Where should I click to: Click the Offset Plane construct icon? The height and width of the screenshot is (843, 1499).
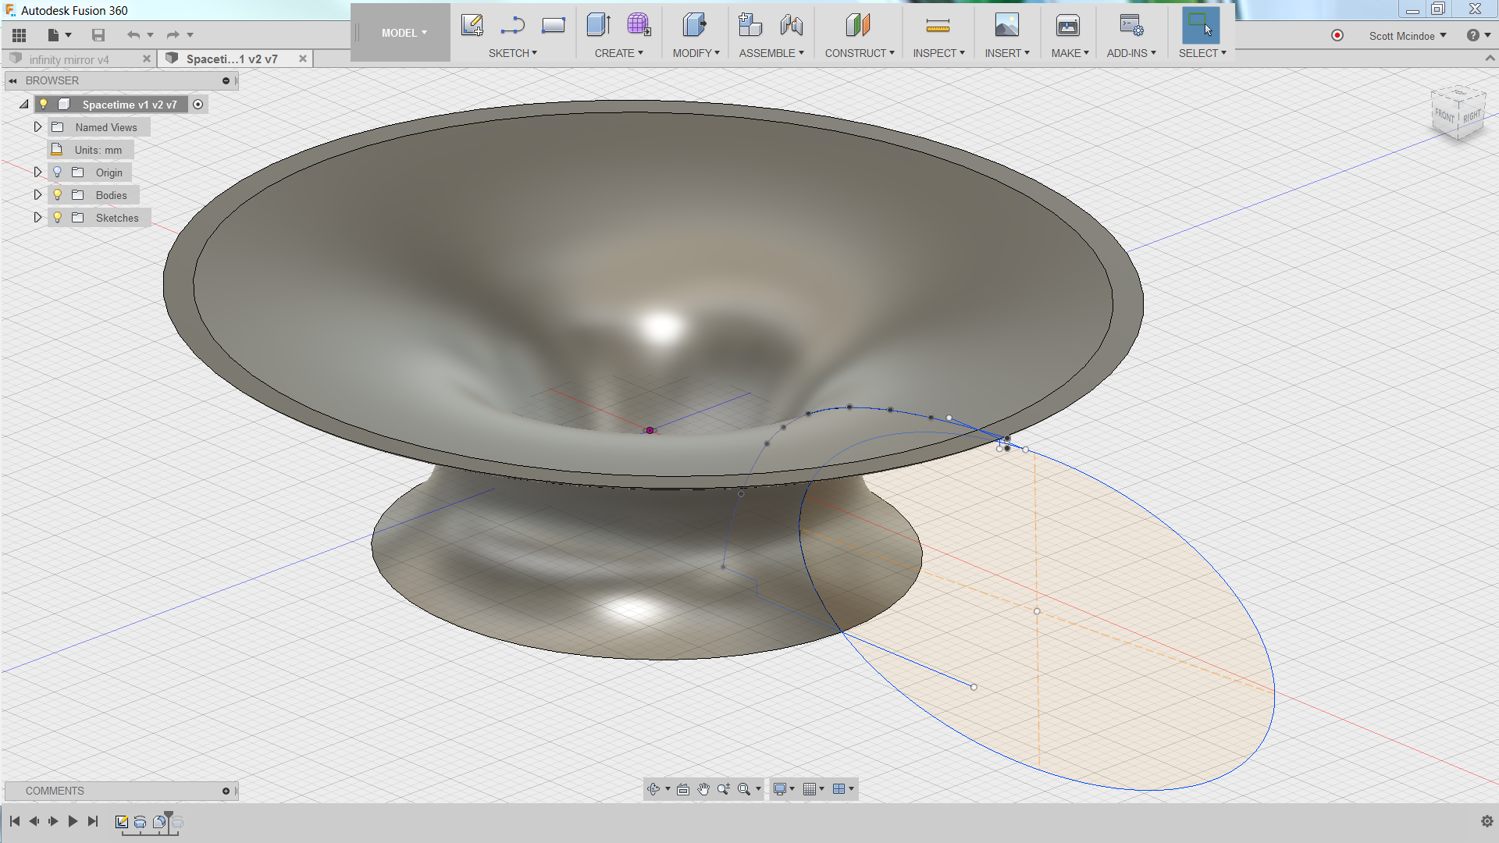point(857,25)
